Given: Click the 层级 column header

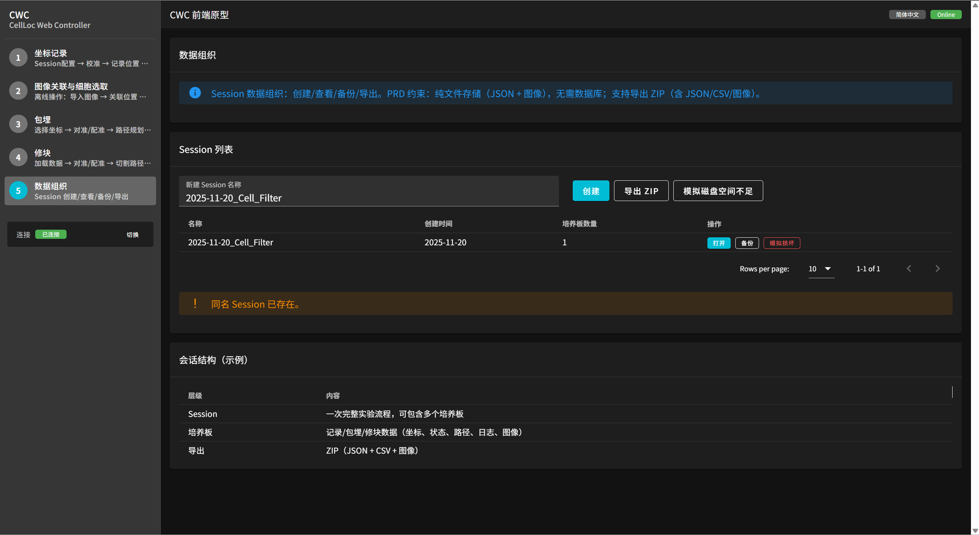Looking at the screenshot, I should [x=195, y=396].
